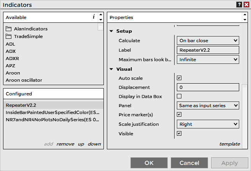Toggle the Auto scale checkbox
This screenshot has height=171, width=251.
pos(180,78)
